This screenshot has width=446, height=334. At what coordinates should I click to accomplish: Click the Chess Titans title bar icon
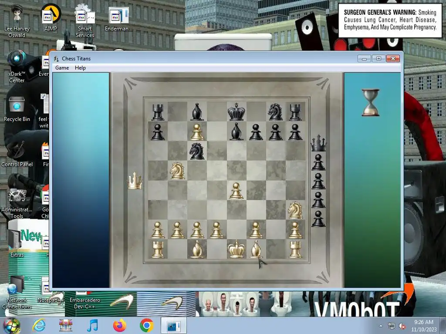pyautogui.click(x=56, y=59)
